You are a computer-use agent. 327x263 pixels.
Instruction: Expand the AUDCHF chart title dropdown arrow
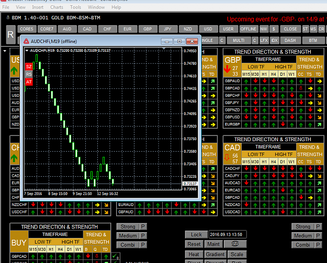pyautogui.click(x=27, y=50)
